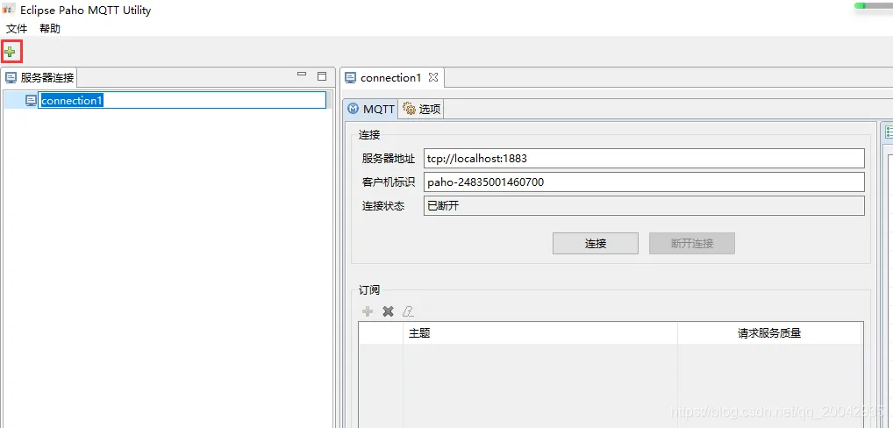Click the 断开连接 button
Image resolution: width=893 pixels, height=428 pixels.
pos(692,244)
